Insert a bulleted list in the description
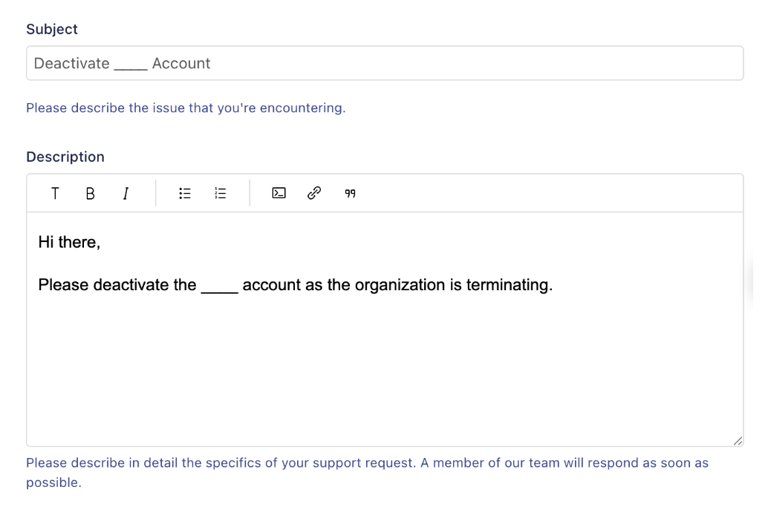Viewport: 768px width, 524px height. 185,194
